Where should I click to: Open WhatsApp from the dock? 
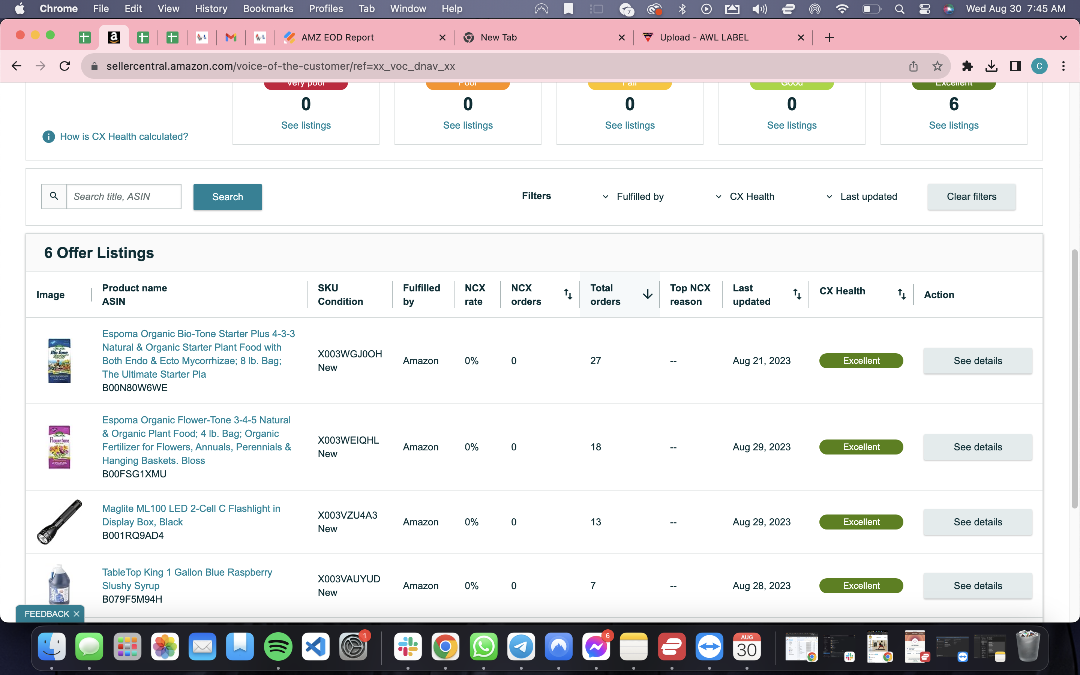pos(483,646)
